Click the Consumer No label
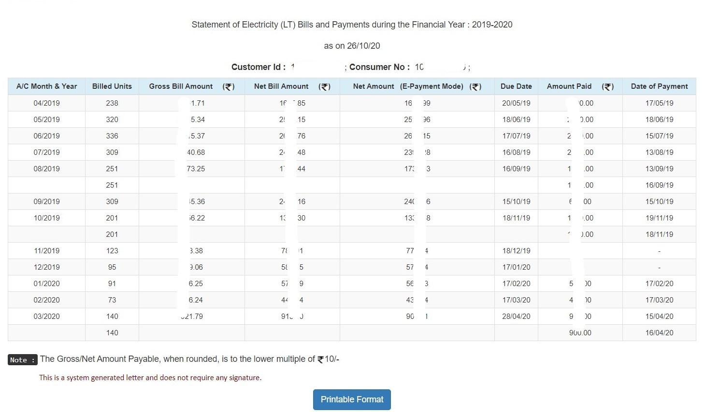Image resolution: width=720 pixels, height=412 pixels. click(x=379, y=67)
